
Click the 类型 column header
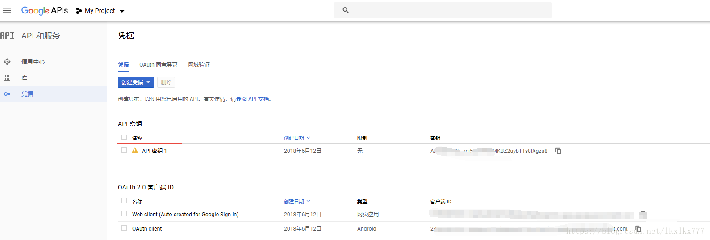pyautogui.click(x=362, y=202)
